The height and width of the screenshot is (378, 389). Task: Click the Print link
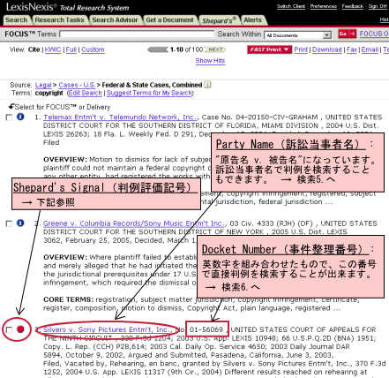tap(301, 49)
